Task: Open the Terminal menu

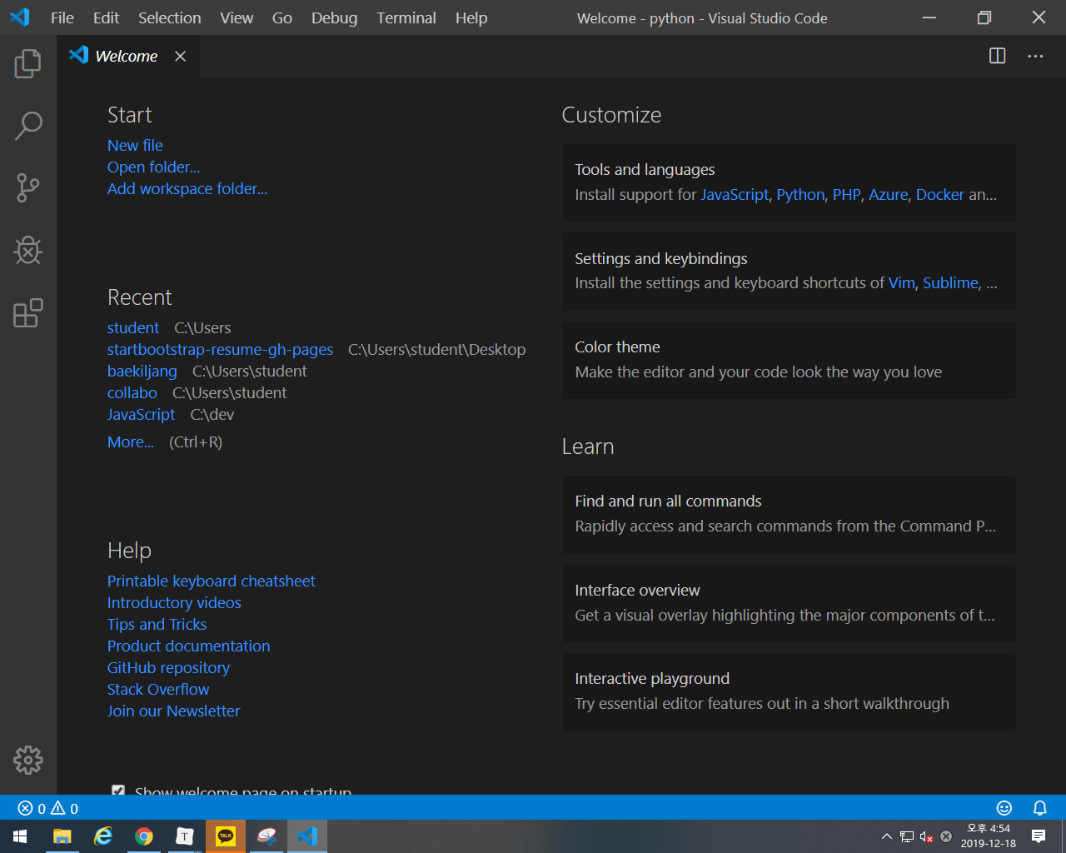Action: (x=406, y=17)
